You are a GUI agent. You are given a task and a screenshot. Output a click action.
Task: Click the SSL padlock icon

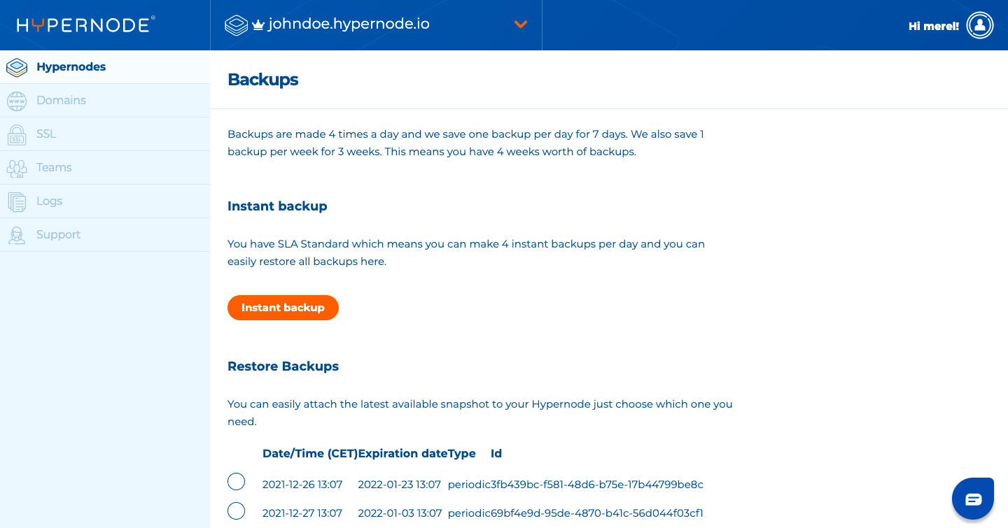point(17,134)
